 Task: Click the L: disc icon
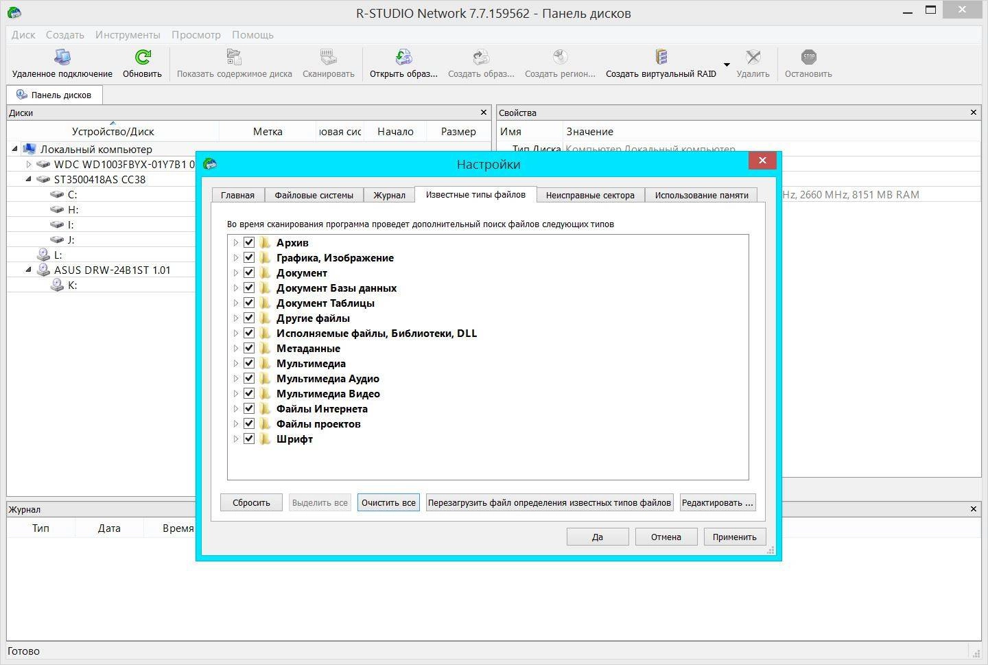click(43, 255)
